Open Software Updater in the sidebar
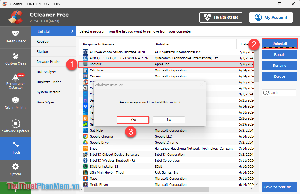This screenshot has width=300, height=194. (15, 126)
